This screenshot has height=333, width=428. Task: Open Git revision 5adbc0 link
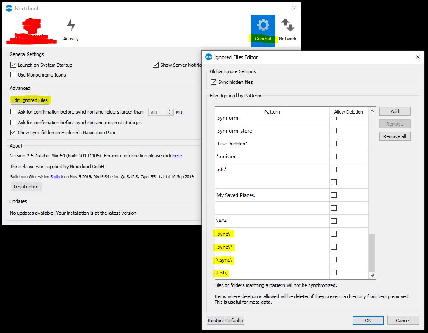coord(56,176)
